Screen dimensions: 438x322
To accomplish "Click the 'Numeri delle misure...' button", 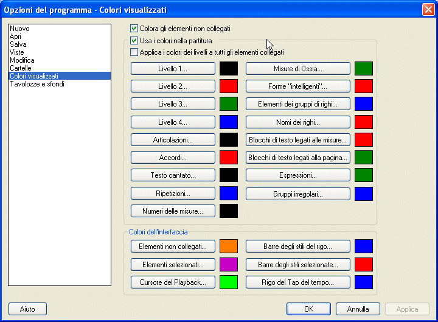I will [x=173, y=211].
